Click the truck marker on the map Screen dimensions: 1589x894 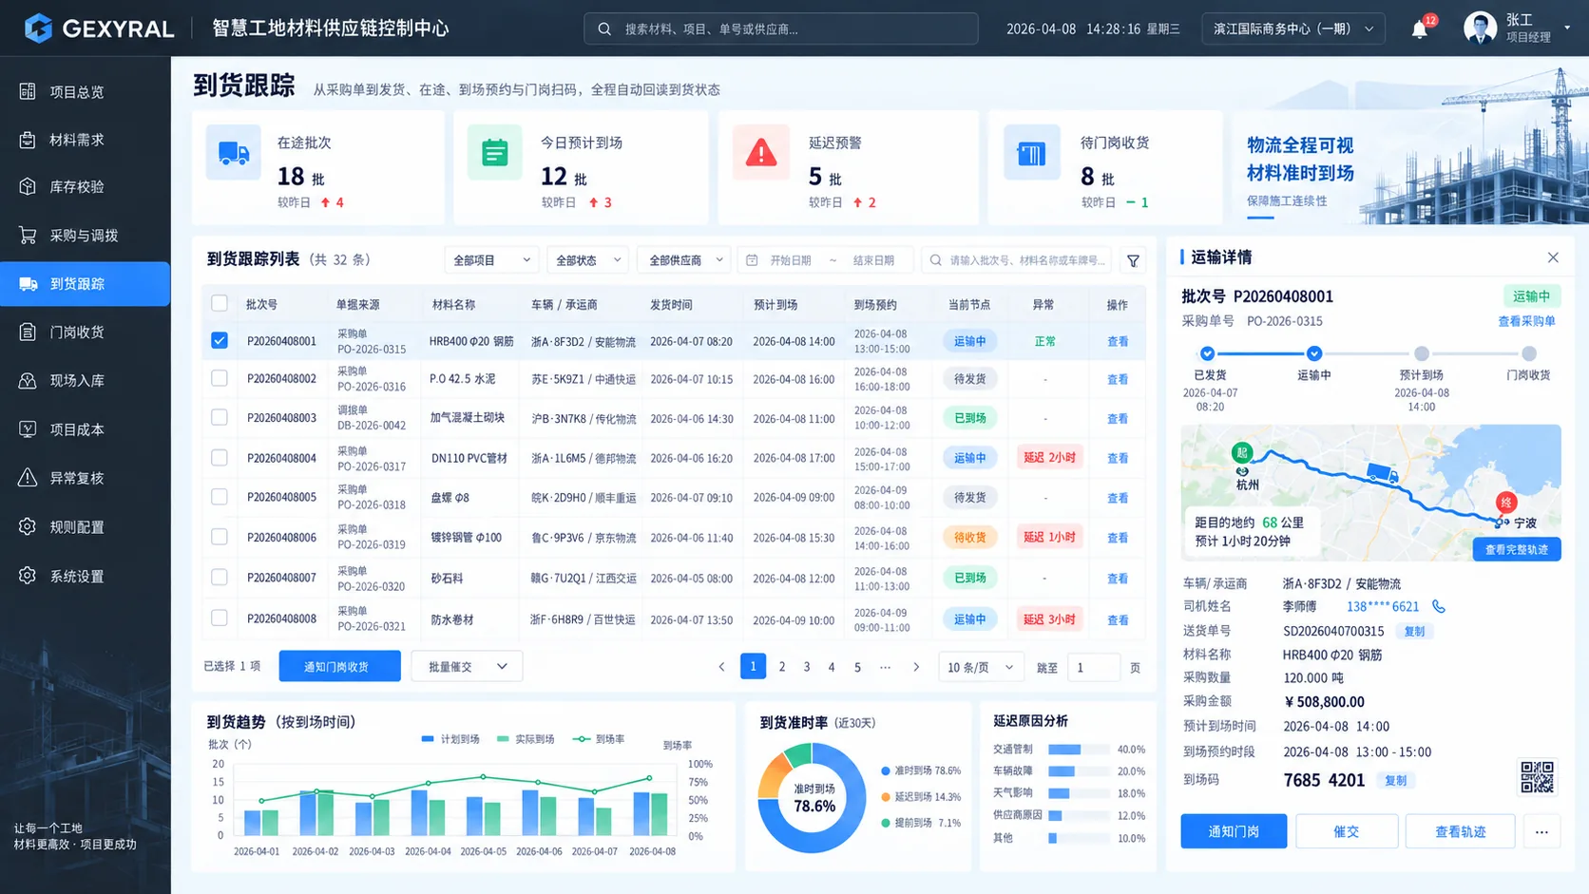pos(1382,472)
